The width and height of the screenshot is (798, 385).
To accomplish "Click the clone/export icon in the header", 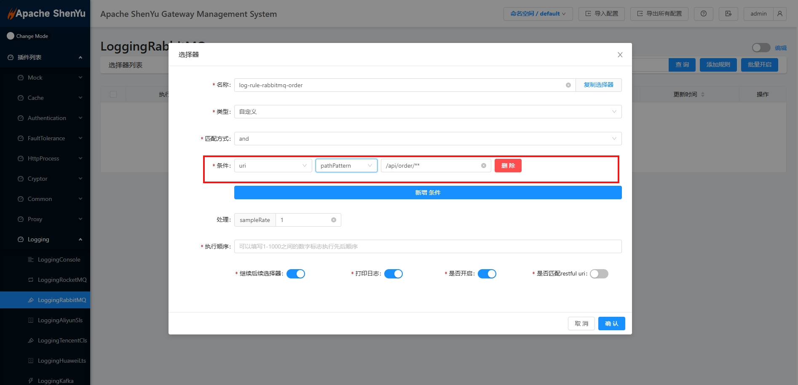I will [x=728, y=14].
